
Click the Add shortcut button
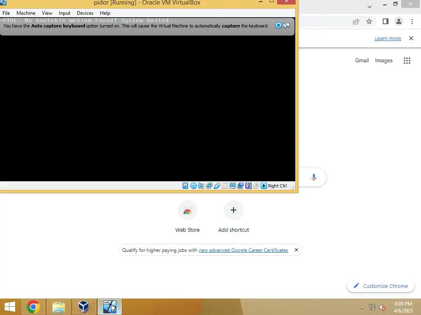234,217
